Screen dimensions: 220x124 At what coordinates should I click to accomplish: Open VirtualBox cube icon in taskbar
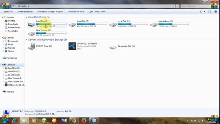(x=94, y=121)
